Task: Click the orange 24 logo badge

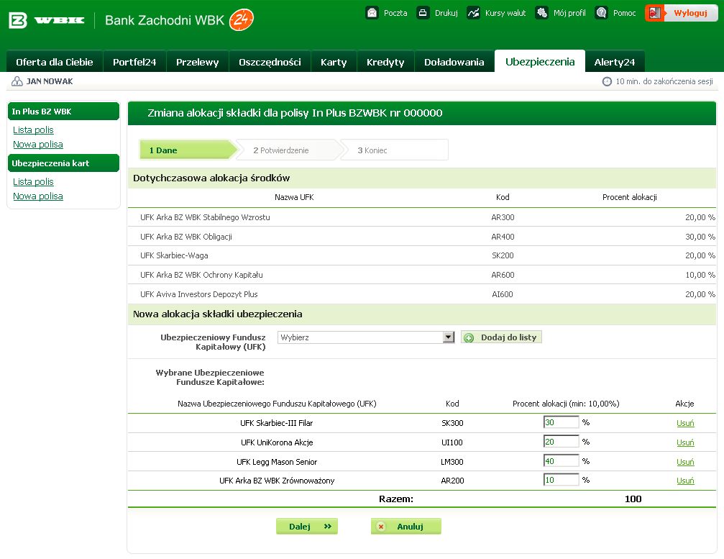Action: point(242,20)
